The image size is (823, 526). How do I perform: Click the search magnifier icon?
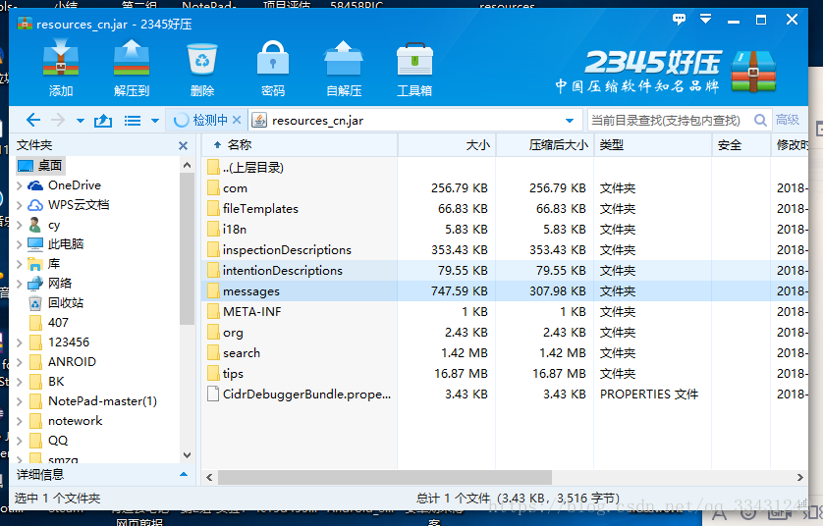760,120
